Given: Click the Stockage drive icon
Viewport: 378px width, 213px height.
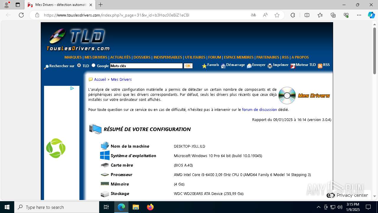Looking at the screenshot, I should pyautogui.click(x=105, y=194).
